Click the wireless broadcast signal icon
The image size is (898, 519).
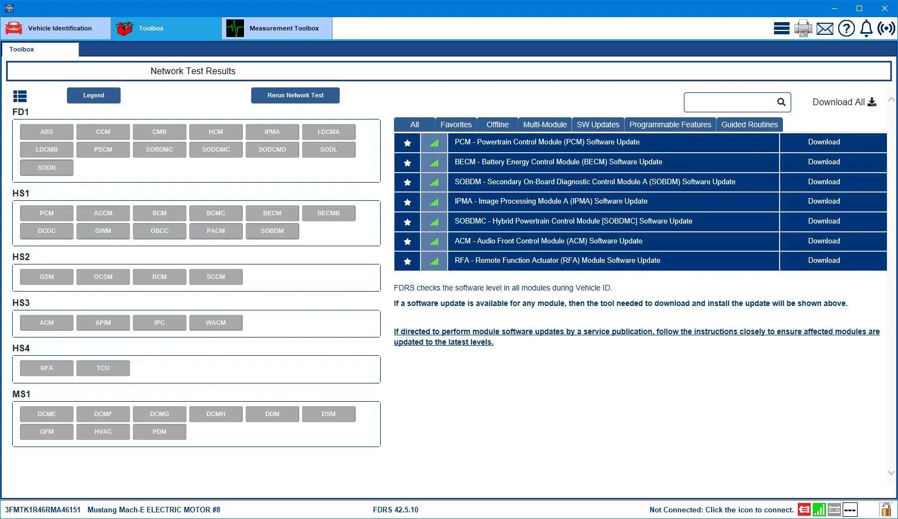pos(886,28)
